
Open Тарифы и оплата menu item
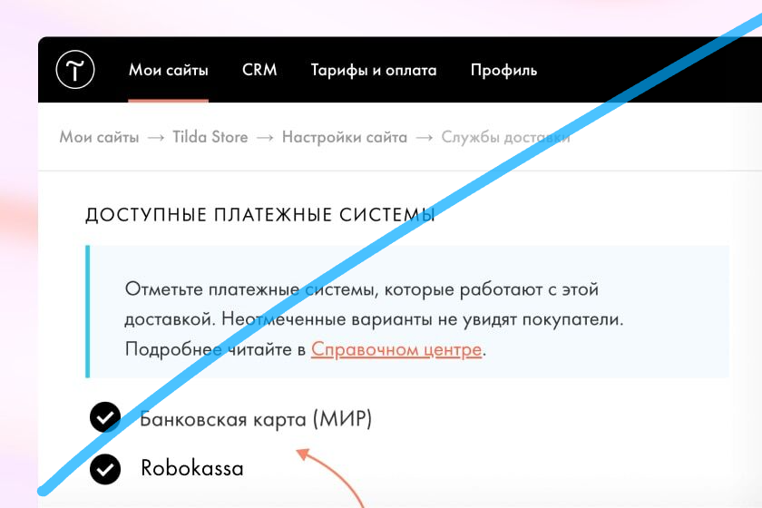click(374, 71)
